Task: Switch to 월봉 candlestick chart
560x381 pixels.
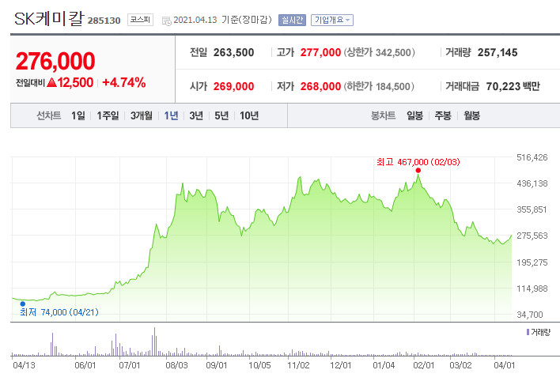Action: (471, 115)
